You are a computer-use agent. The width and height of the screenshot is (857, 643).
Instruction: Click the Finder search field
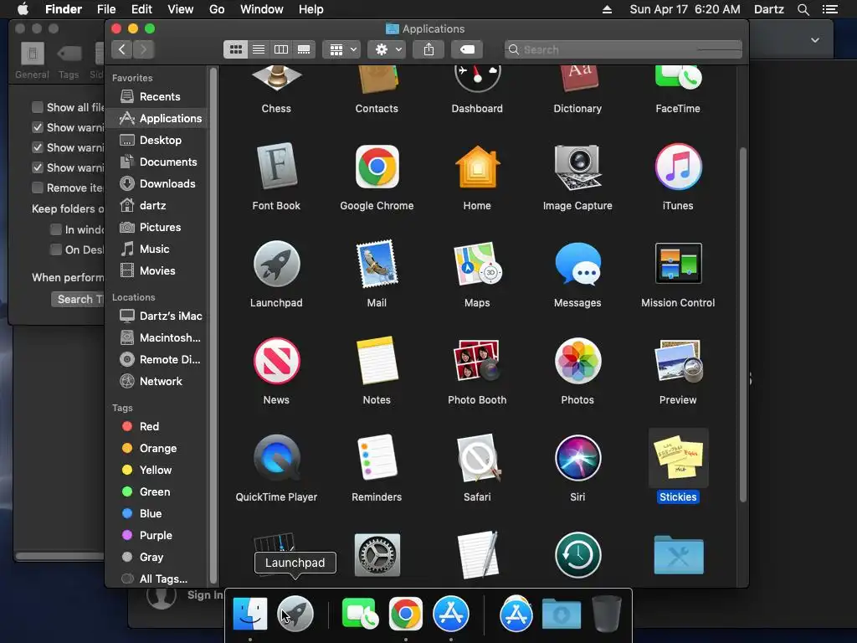click(x=623, y=49)
